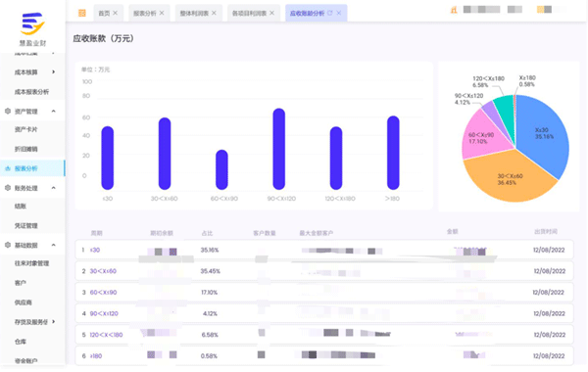This screenshot has height=372, width=588.
Task: Open the >180 period link in row 6
Action: pos(96,356)
